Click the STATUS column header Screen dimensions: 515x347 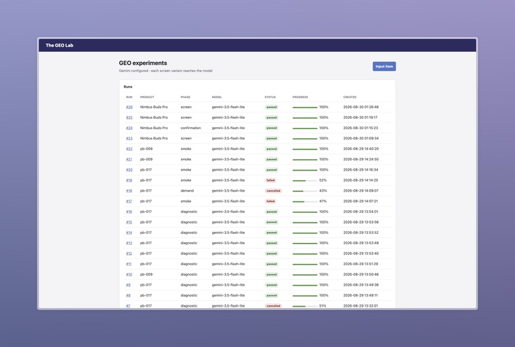[270, 97]
